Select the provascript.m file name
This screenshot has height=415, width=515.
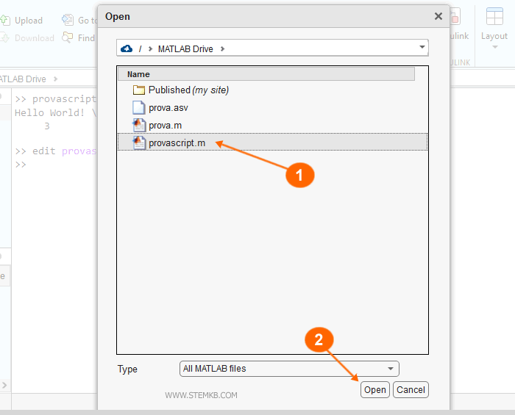click(177, 143)
